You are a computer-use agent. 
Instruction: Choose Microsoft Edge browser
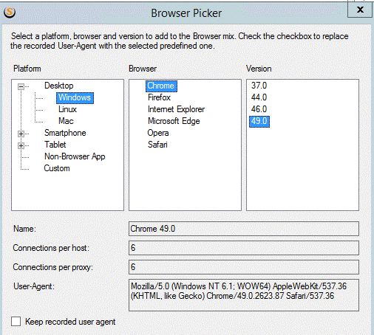[x=174, y=121]
